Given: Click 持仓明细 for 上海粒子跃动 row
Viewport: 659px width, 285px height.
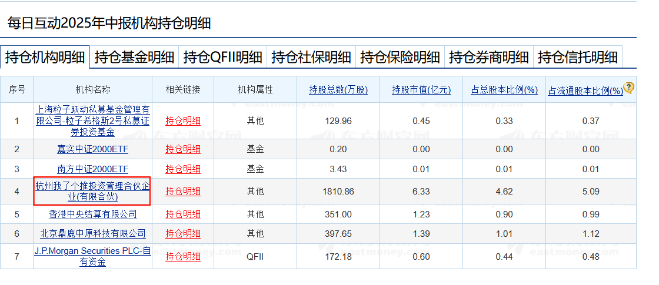Looking at the screenshot, I should [183, 121].
